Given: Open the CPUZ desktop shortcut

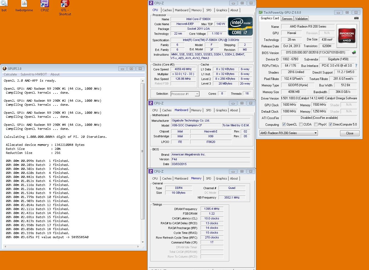Looking at the screenshot, I should point(45,6).
